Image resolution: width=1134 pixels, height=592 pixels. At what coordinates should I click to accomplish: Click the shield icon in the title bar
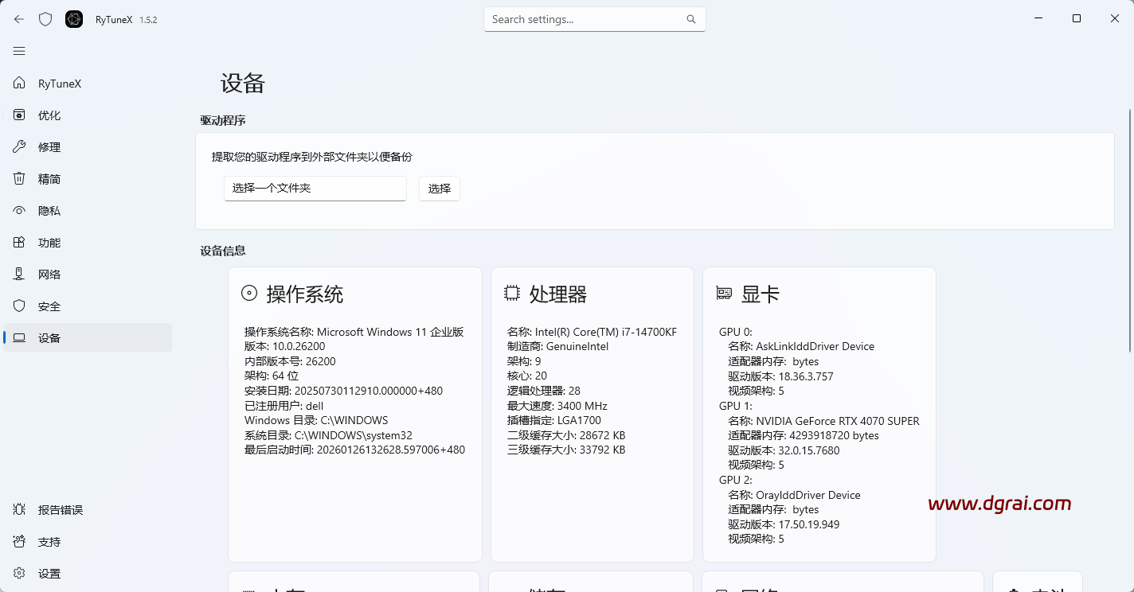pos(45,18)
